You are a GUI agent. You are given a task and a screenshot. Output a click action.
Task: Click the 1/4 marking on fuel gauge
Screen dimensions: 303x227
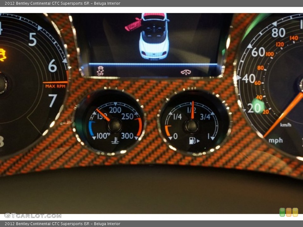(x=177, y=117)
